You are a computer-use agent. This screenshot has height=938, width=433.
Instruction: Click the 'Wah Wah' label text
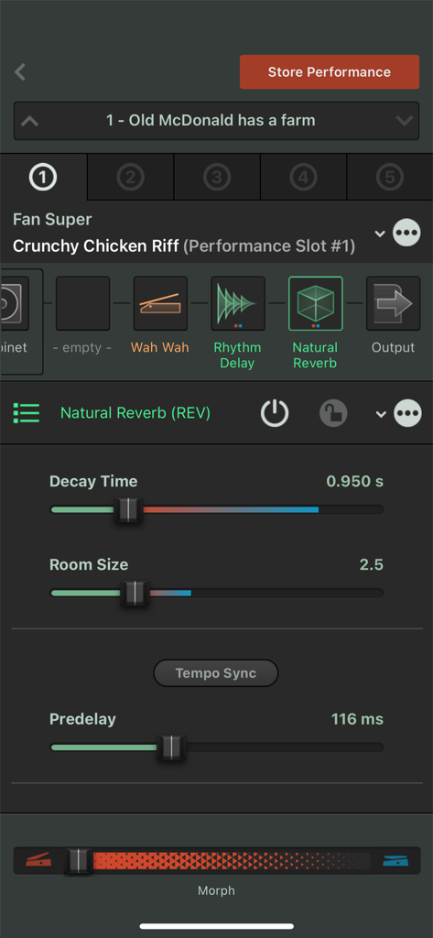[x=160, y=347]
